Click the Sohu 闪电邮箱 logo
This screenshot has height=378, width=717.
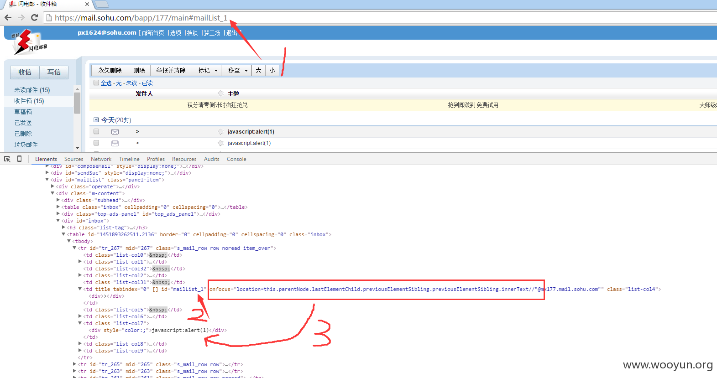[x=28, y=42]
